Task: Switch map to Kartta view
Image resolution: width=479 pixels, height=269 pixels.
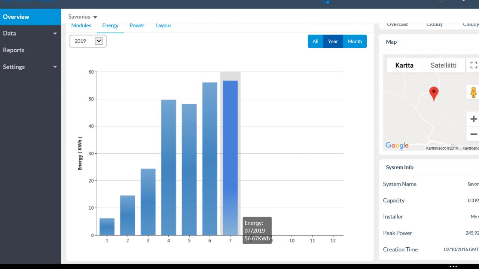Action: 404,65
